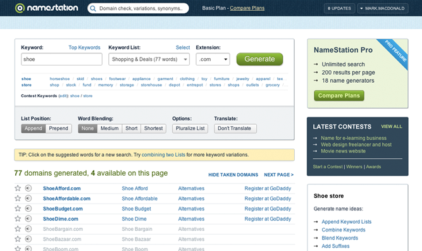Click HIDE TAKEN DOMAINS
422x251 pixels.
tap(233, 175)
